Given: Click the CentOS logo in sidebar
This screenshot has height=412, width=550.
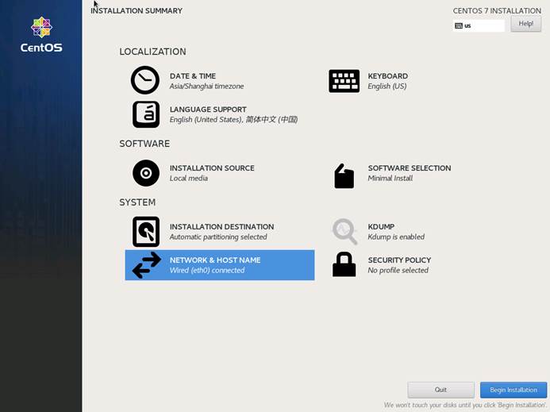Looking at the screenshot, I should (41, 34).
